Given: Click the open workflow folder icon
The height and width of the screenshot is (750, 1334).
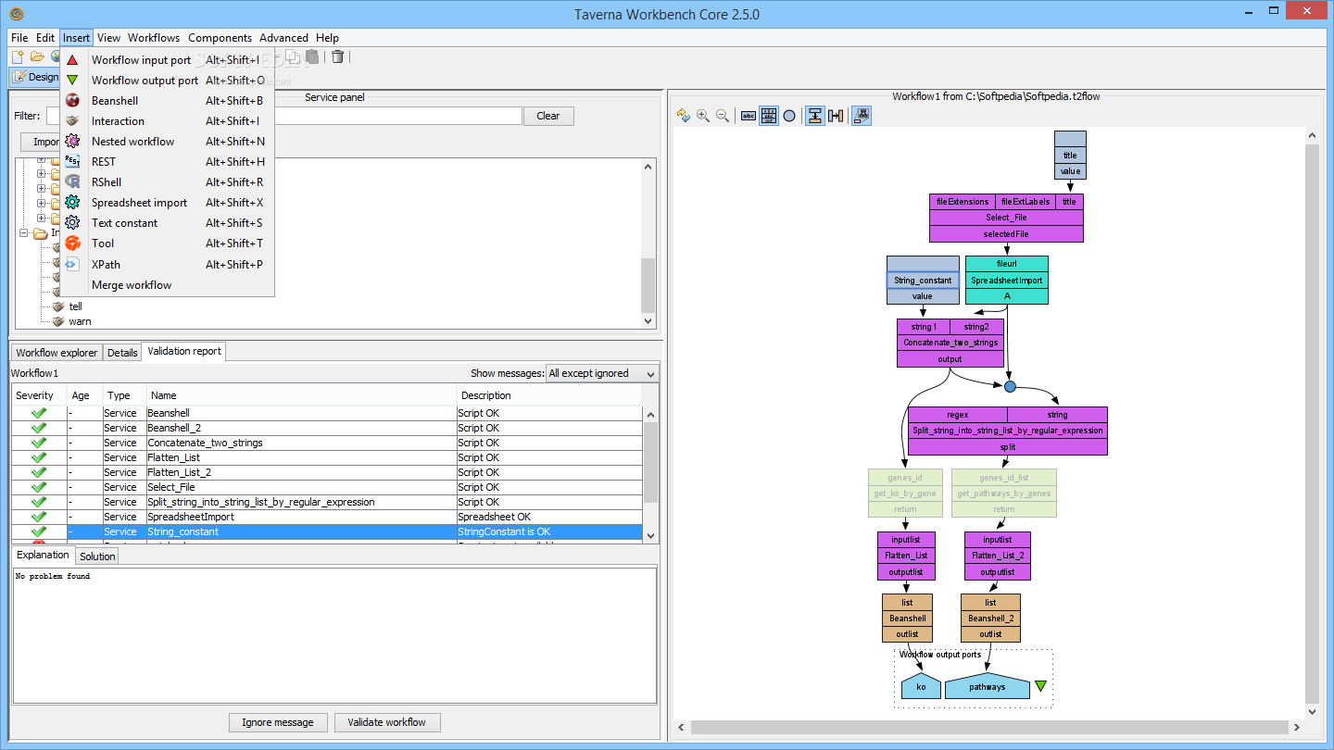Looking at the screenshot, I should tap(37, 56).
